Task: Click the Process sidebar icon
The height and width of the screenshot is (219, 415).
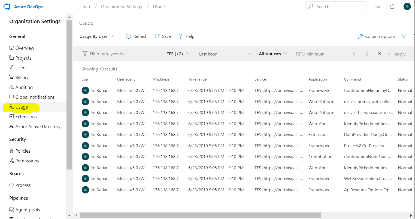Action: (11, 185)
